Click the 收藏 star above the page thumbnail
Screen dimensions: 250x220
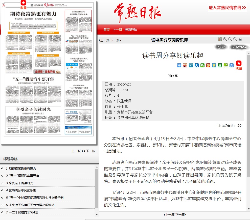pos(23,5)
